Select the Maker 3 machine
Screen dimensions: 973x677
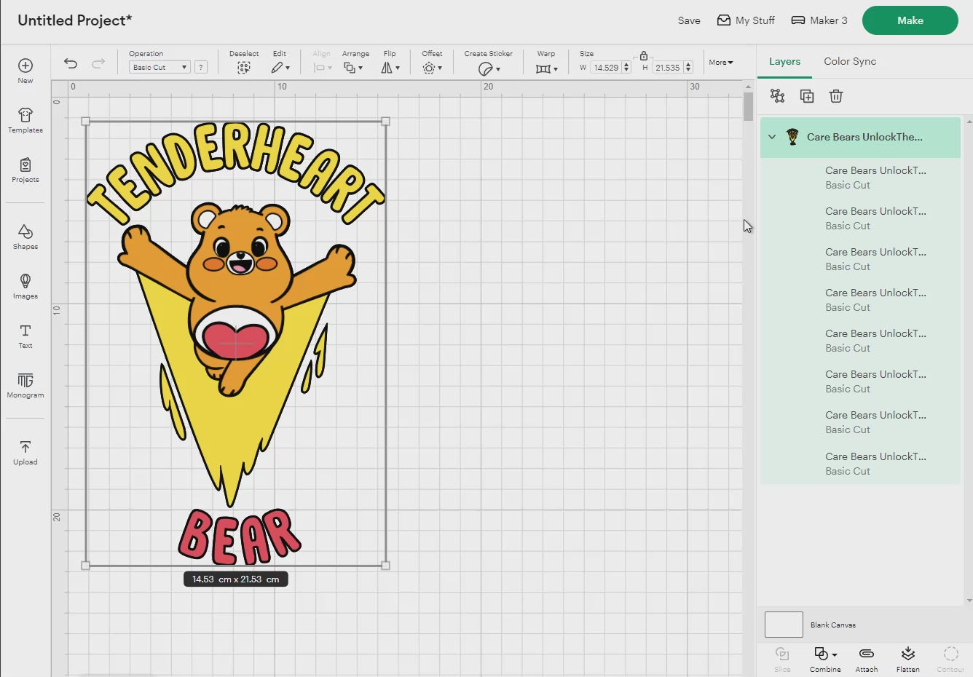(x=819, y=20)
